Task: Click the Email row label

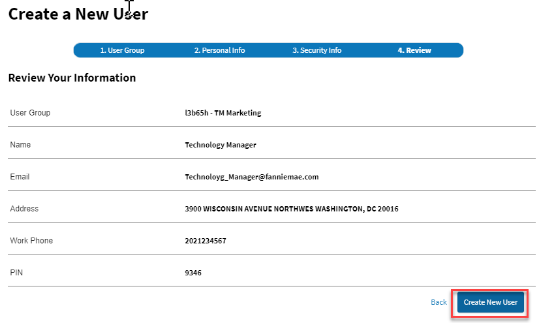Action: 20,177
